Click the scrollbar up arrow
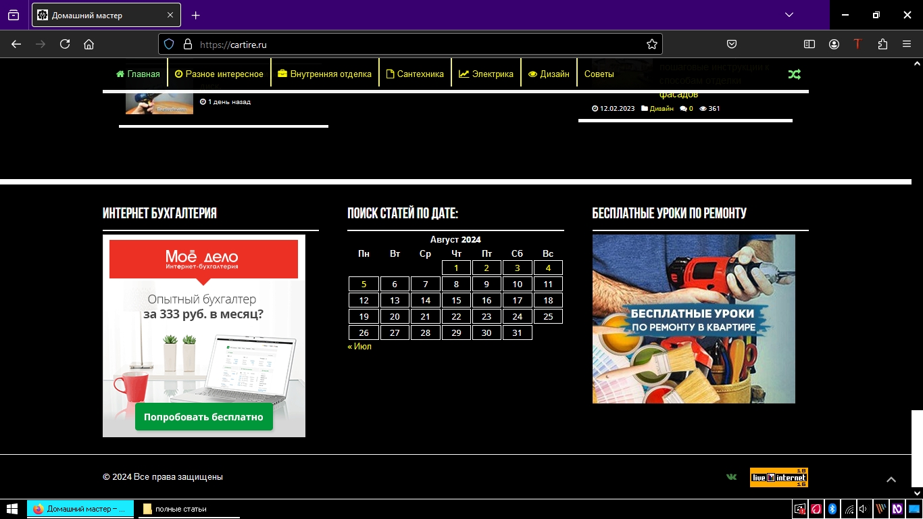This screenshot has height=519, width=923. tap(917, 64)
